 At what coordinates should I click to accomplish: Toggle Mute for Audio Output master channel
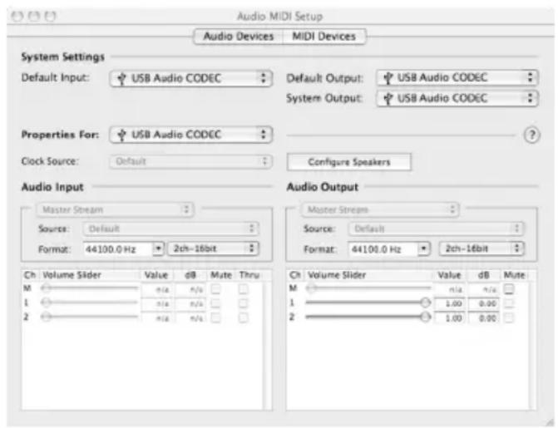coord(509,289)
